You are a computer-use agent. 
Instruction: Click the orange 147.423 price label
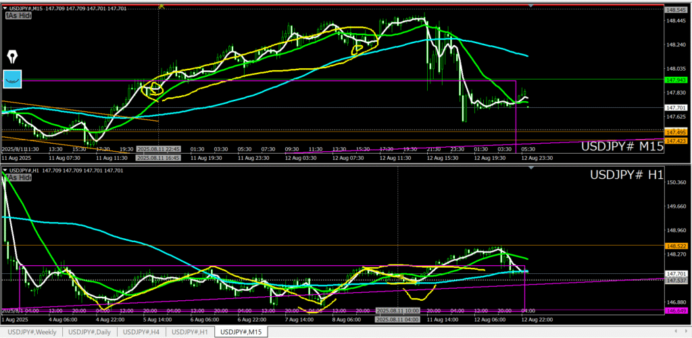click(676, 140)
